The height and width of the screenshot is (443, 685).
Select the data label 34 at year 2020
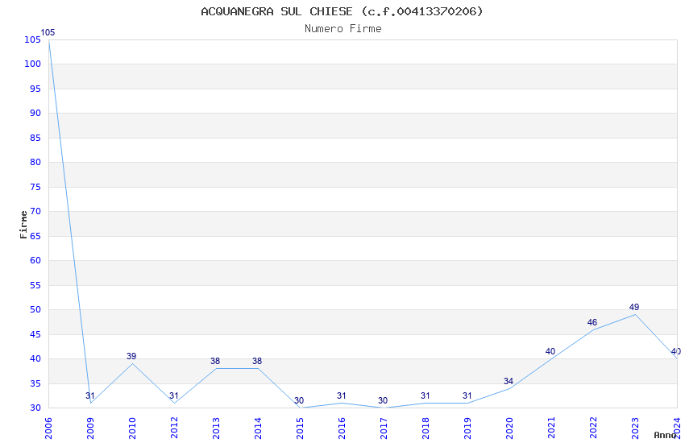[x=508, y=381]
